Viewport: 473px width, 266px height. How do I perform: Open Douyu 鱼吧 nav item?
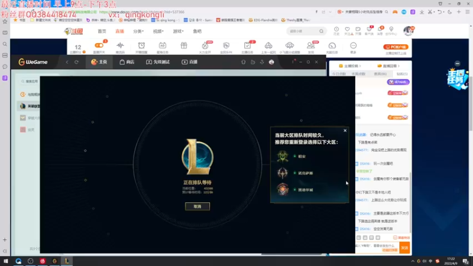click(x=197, y=31)
